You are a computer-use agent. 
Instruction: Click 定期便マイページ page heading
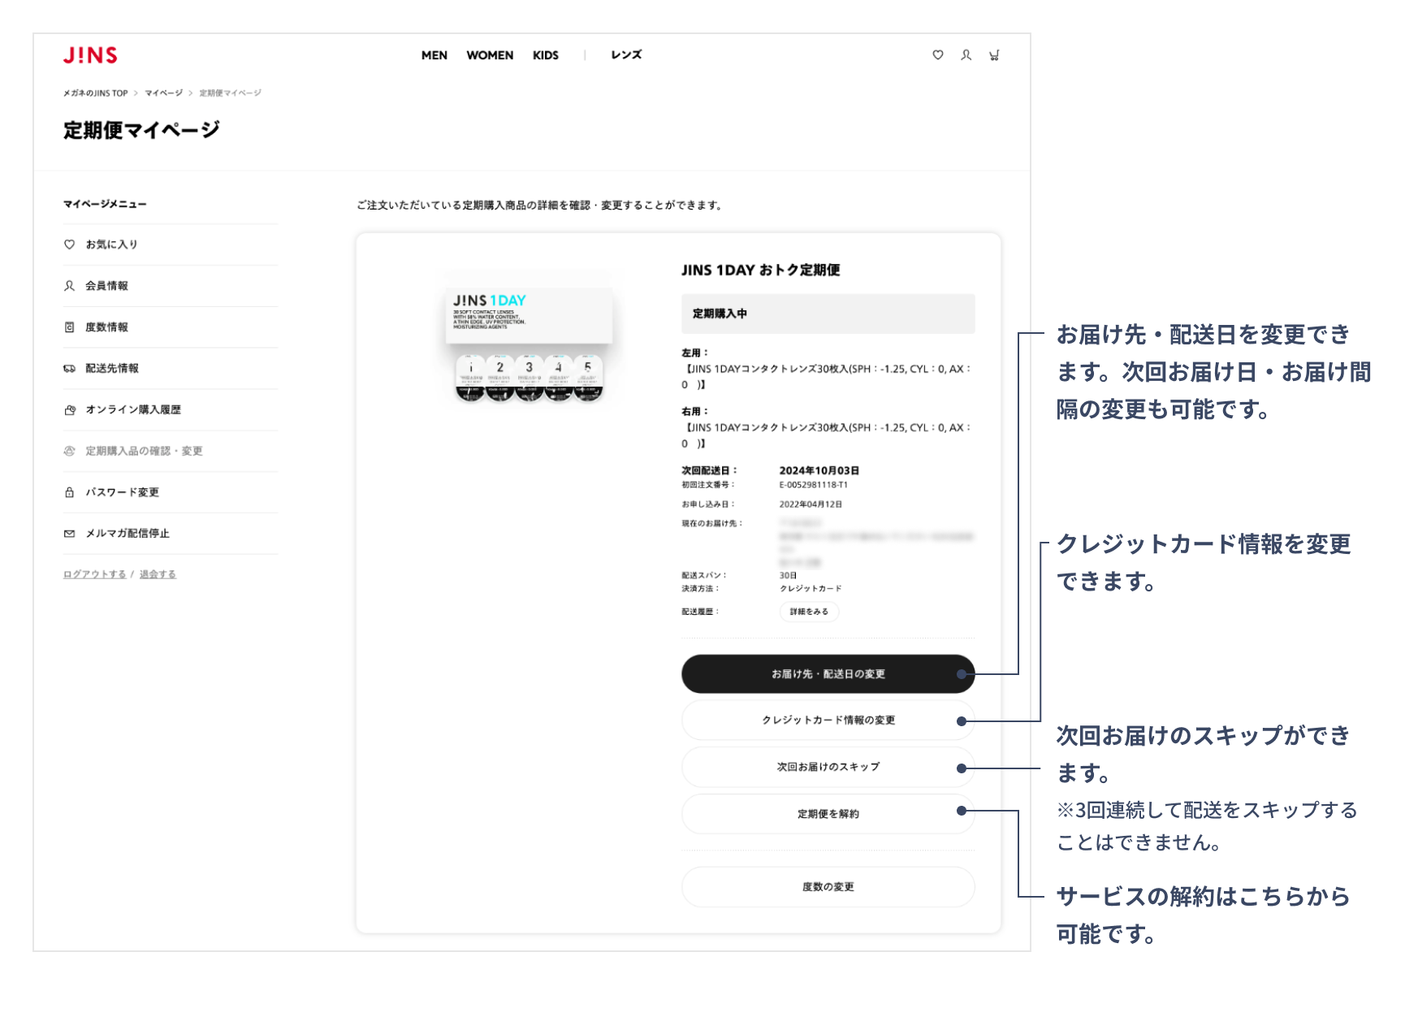coord(141,130)
